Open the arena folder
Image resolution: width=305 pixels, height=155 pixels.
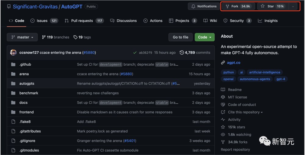coord(24,74)
